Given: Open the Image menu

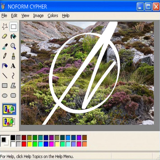Looking at the screenshot, I should point(38,15).
